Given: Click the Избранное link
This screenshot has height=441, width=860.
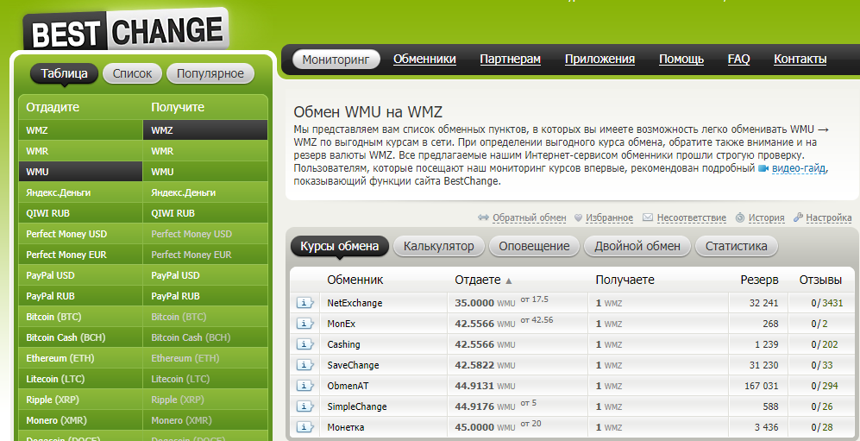Looking at the screenshot, I should pos(609,217).
